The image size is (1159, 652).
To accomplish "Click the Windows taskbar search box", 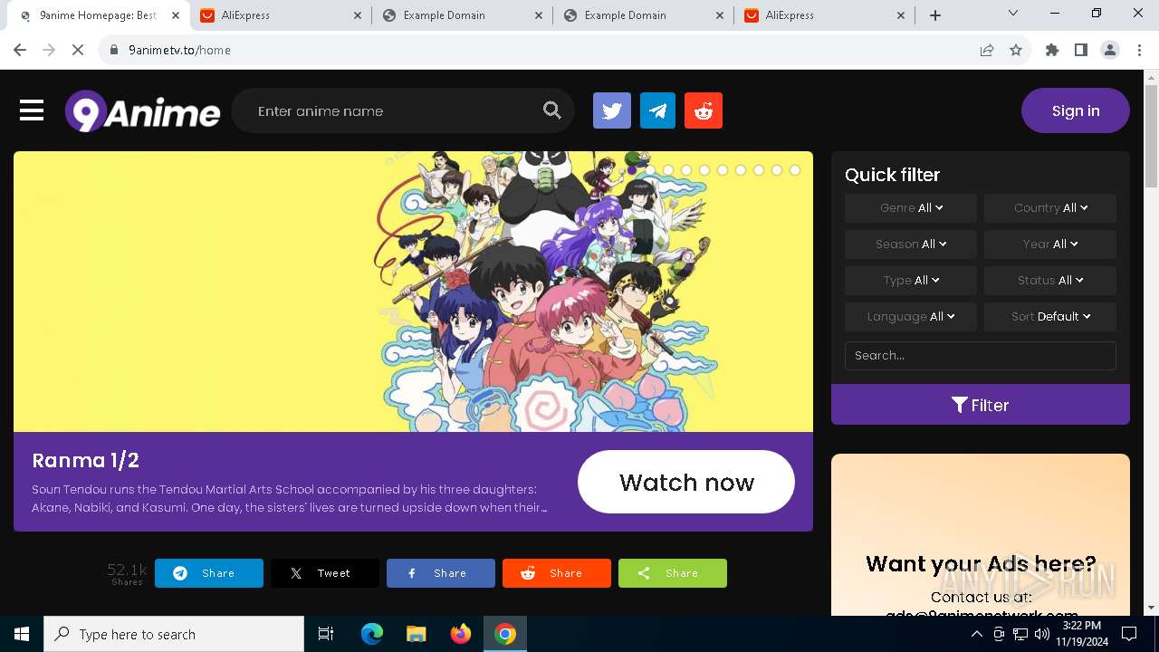I will click(174, 634).
